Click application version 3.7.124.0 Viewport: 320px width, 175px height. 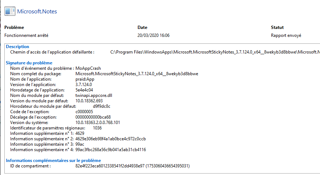tap(84, 85)
